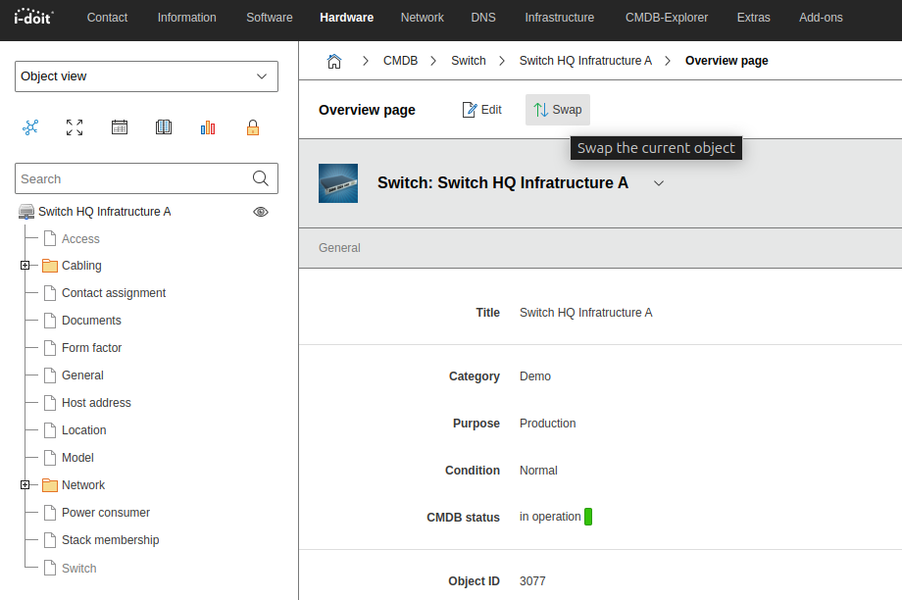Image resolution: width=902 pixels, height=600 pixels.
Task: Open the Add-ons menu
Action: (x=821, y=18)
